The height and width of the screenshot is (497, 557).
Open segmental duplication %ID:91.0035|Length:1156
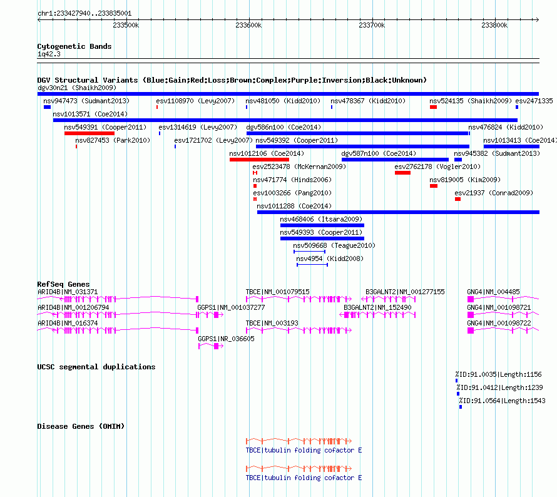498,374
